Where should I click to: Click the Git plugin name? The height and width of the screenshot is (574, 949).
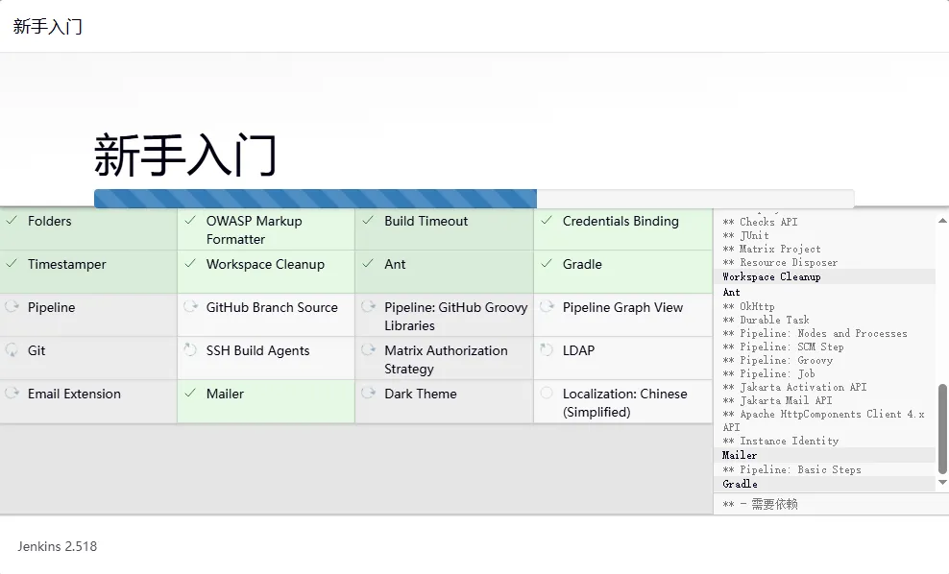click(36, 350)
